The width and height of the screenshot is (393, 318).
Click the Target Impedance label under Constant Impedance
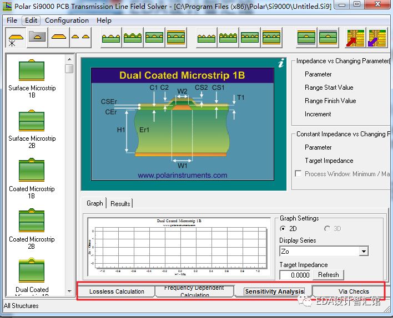329,160
